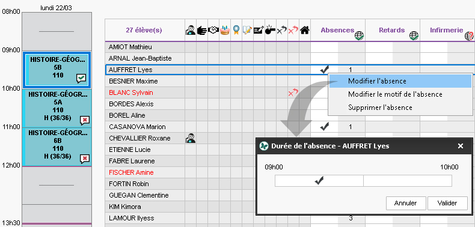Select Modifier l'absence in the context menu
475x227 pixels.
tap(400, 81)
